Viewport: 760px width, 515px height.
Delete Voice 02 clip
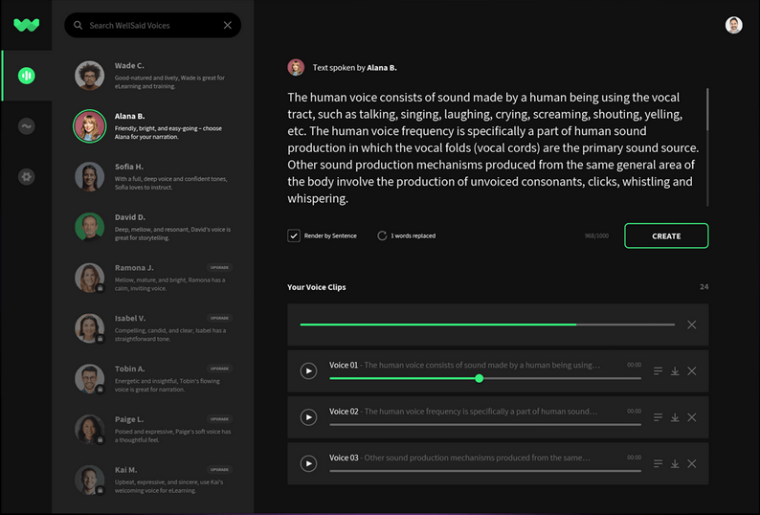tap(692, 417)
